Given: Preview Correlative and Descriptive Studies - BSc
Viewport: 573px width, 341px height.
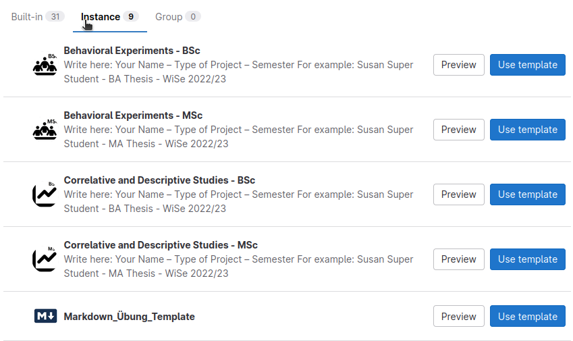Looking at the screenshot, I should coord(459,194).
